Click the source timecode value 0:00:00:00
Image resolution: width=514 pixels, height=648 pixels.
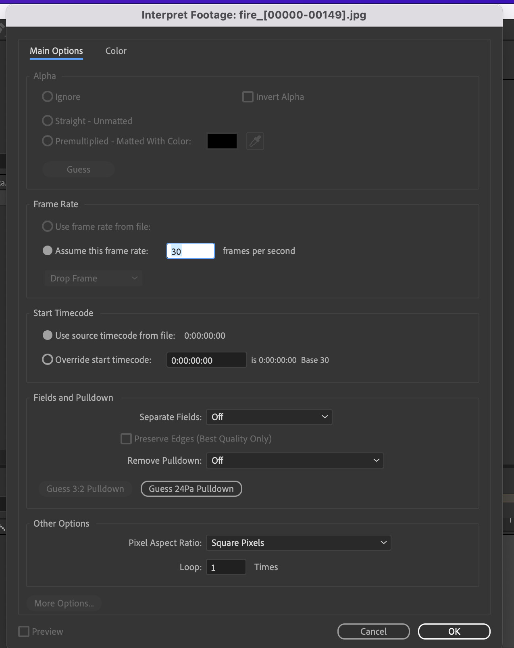pos(205,335)
